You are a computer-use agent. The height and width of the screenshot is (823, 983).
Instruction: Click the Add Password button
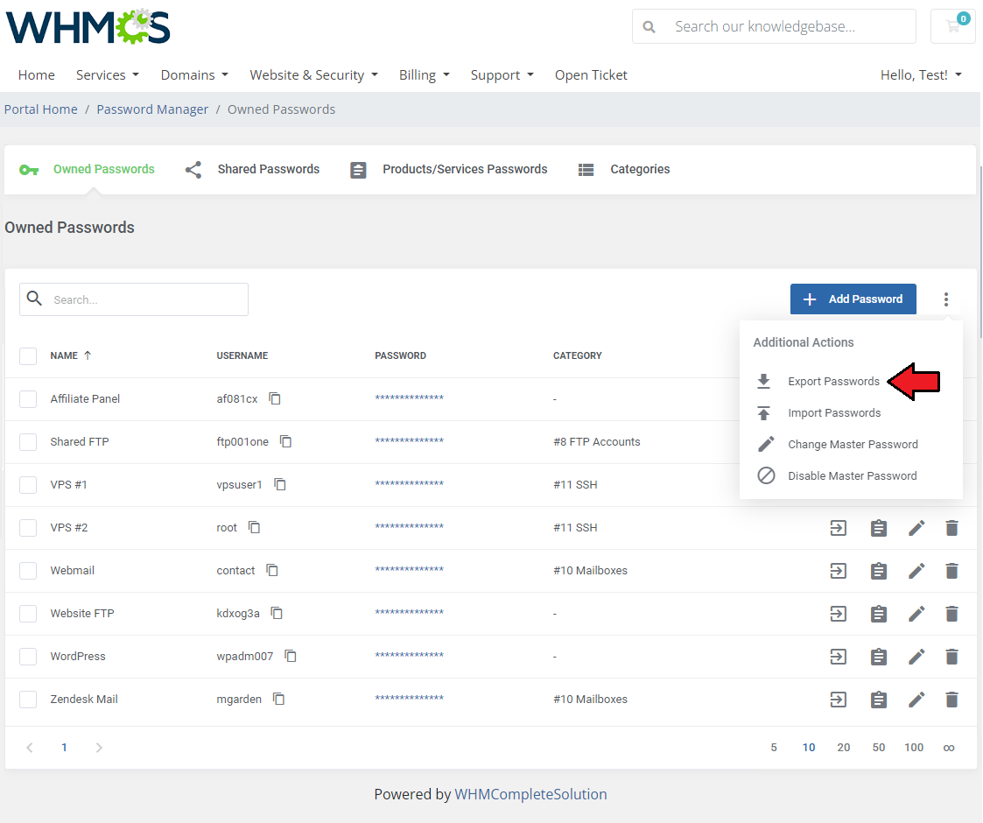tap(853, 299)
